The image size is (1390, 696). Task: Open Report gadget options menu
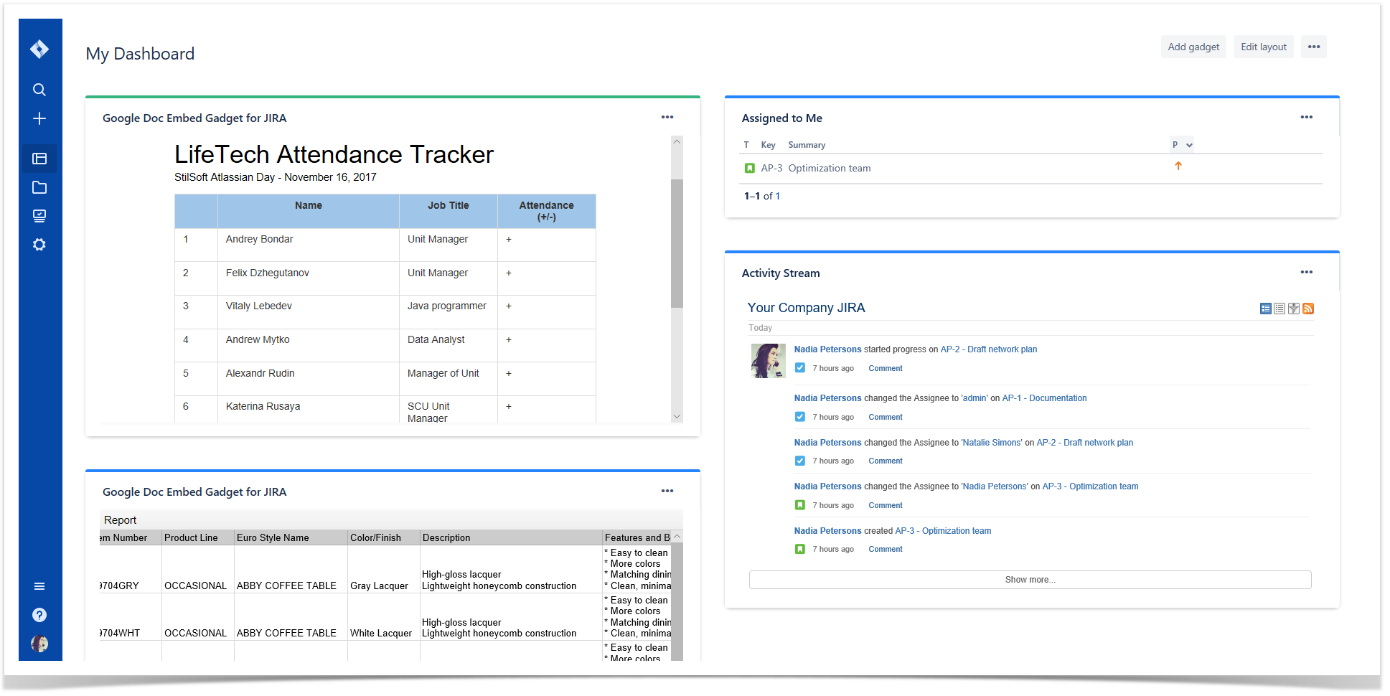tap(667, 491)
